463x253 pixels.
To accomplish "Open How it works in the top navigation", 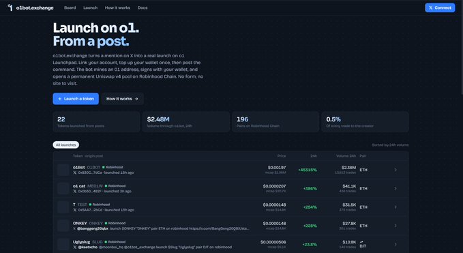I will [x=117, y=8].
